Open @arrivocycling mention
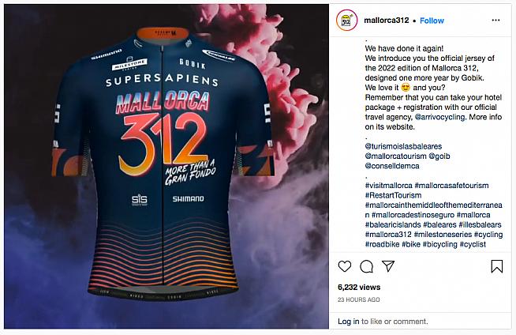516x335 pixels. point(440,117)
